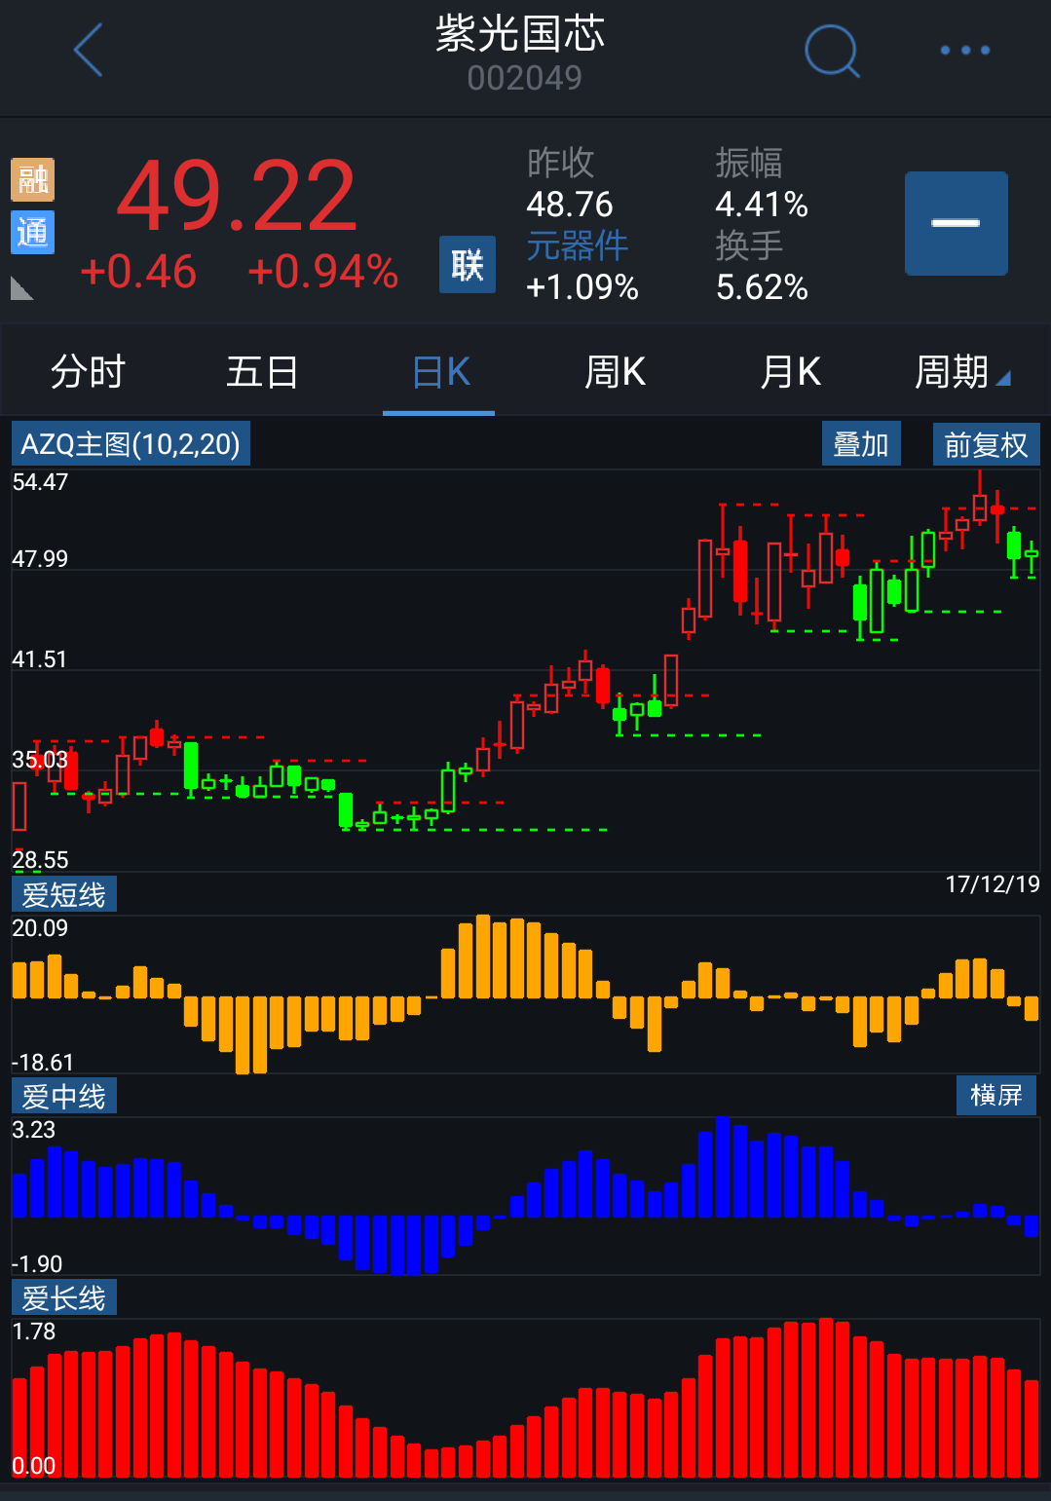The image size is (1051, 1501).
Task: Tap the back arrow icon
Action: coord(88,50)
